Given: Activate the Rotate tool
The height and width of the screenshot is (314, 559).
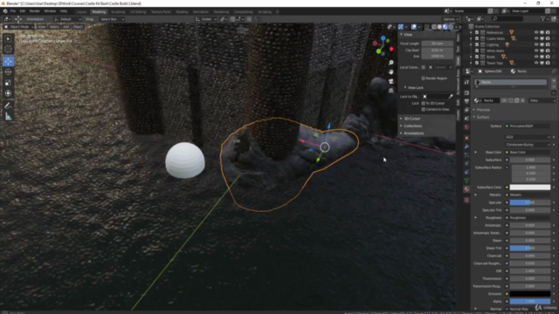Looking at the screenshot, I should (8, 72).
